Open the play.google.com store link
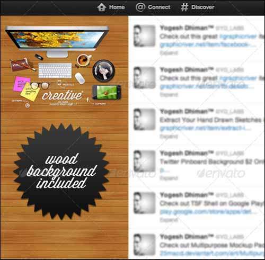This screenshot has width=265, height=260. click(x=208, y=212)
